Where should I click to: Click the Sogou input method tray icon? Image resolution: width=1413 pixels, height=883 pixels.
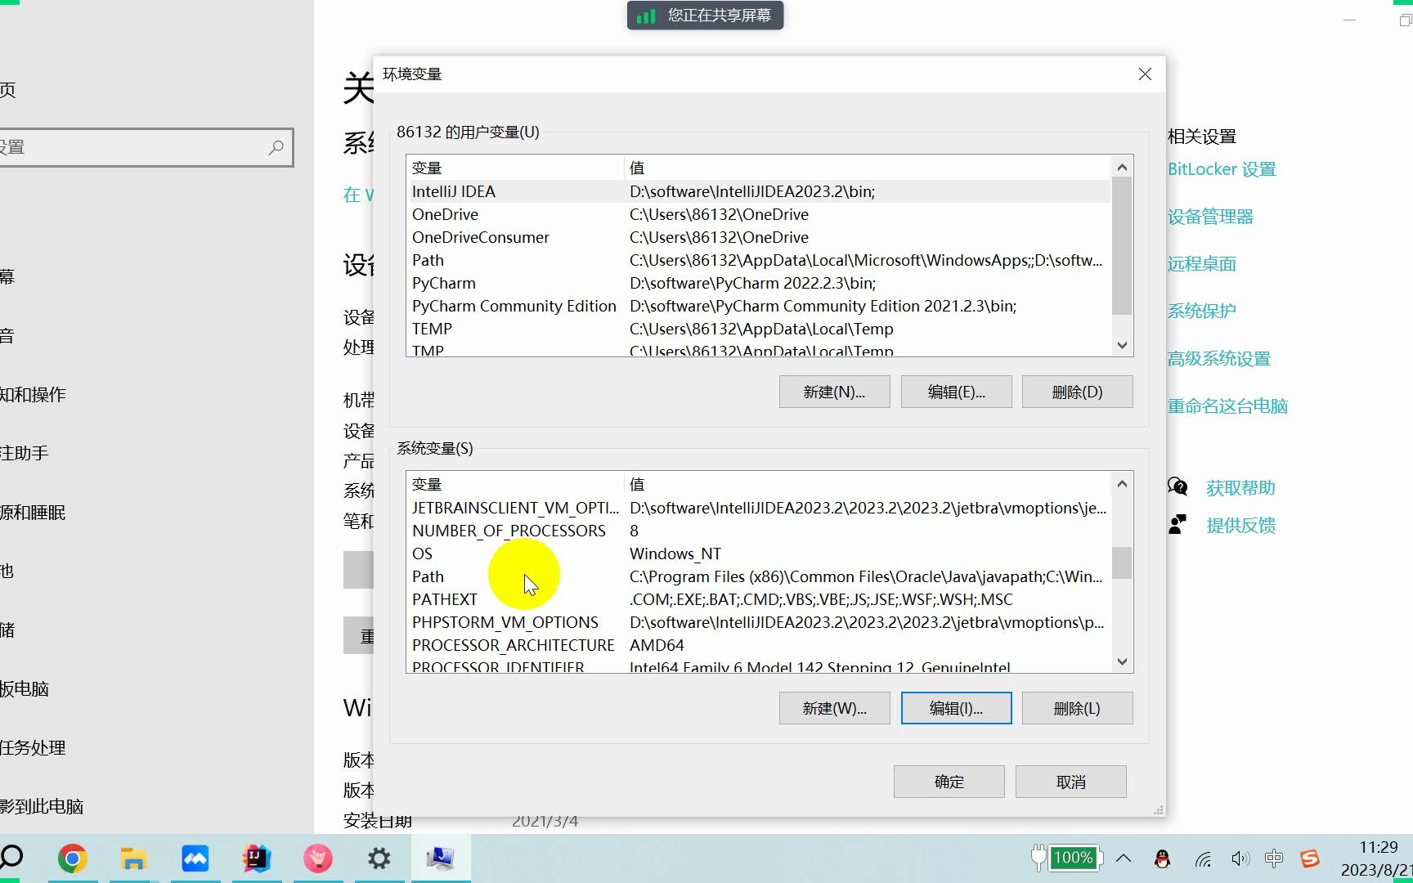1310,858
